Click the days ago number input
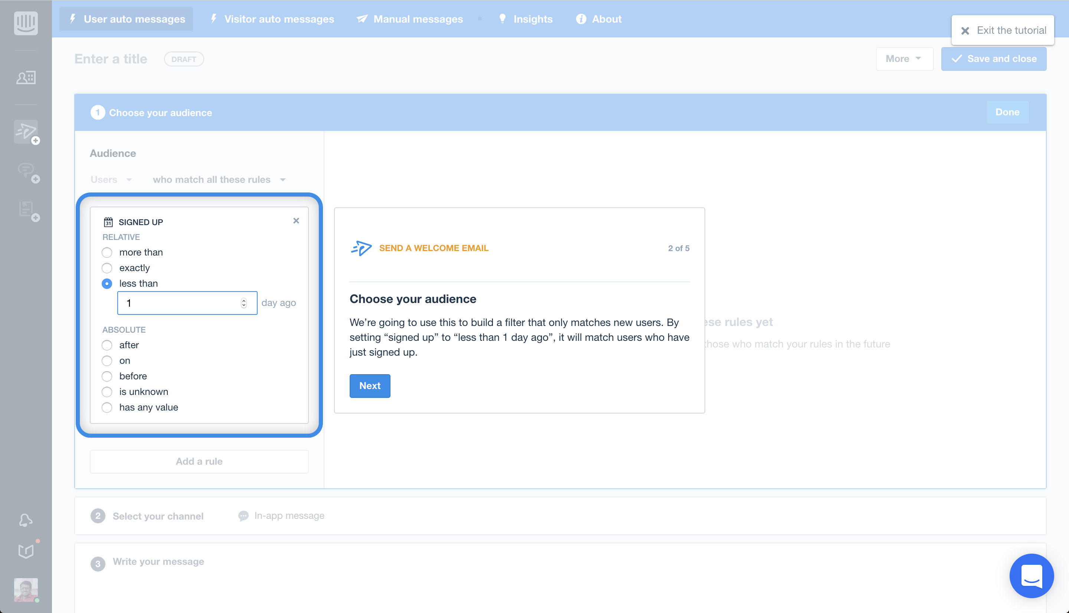Image resolution: width=1069 pixels, height=613 pixels. 187,303
